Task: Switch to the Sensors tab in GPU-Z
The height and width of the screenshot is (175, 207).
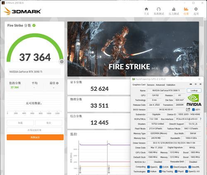Action: 151,85
